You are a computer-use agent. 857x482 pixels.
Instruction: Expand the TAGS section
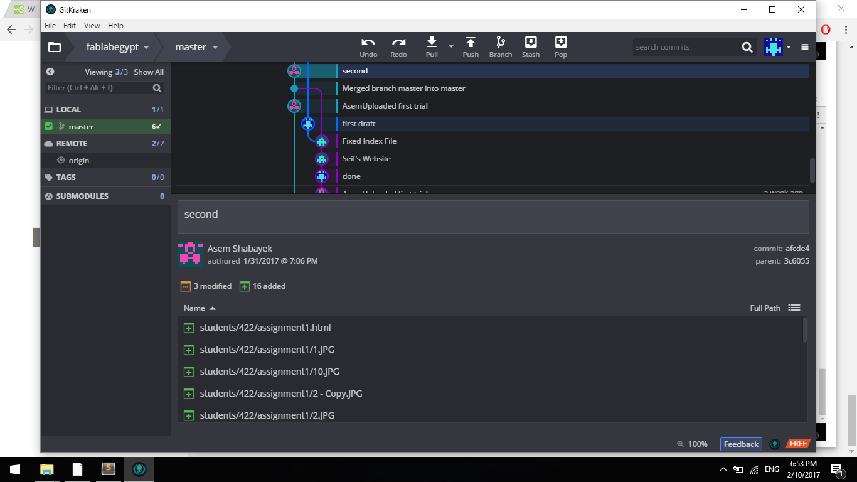(x=106, y=178)
